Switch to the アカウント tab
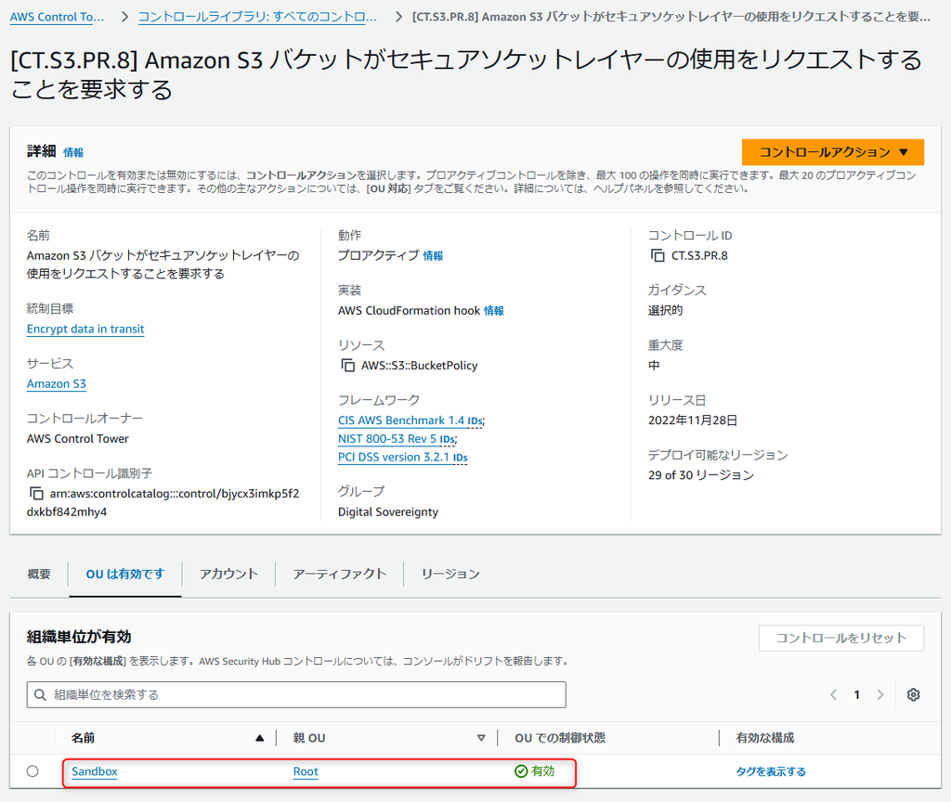 tap(228, 574)
